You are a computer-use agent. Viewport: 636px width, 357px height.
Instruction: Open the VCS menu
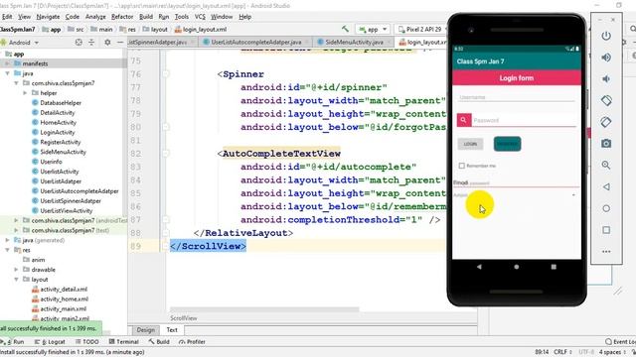click(200, 17)
